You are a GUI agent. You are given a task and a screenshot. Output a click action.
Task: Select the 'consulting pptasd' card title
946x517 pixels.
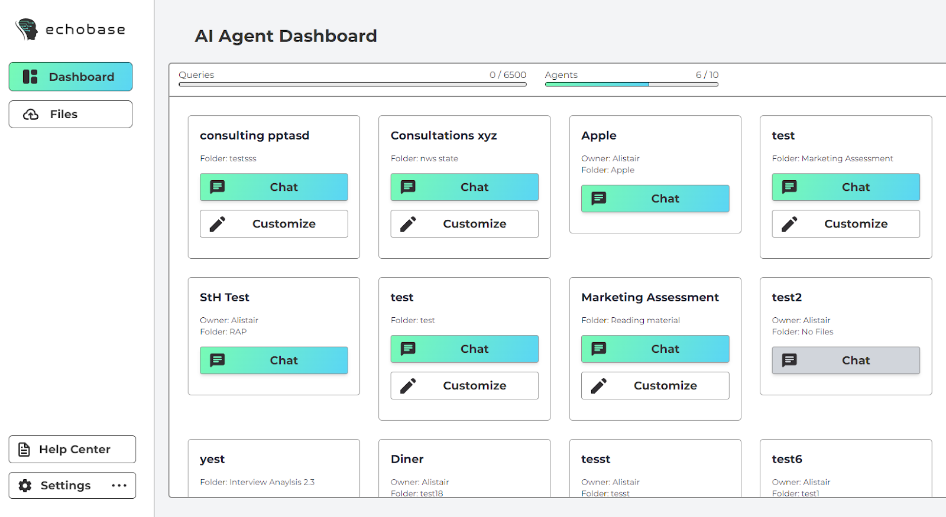click(x=254, y=136)
